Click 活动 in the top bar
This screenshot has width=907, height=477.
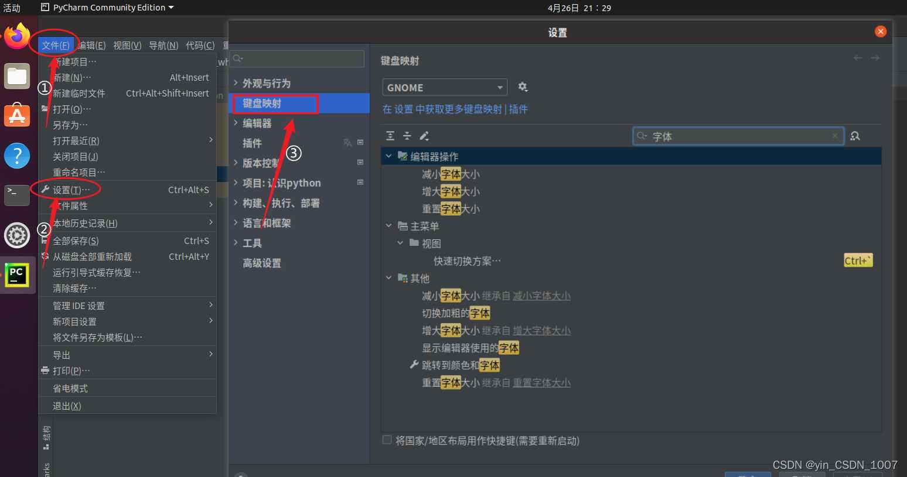coord(12,8)
